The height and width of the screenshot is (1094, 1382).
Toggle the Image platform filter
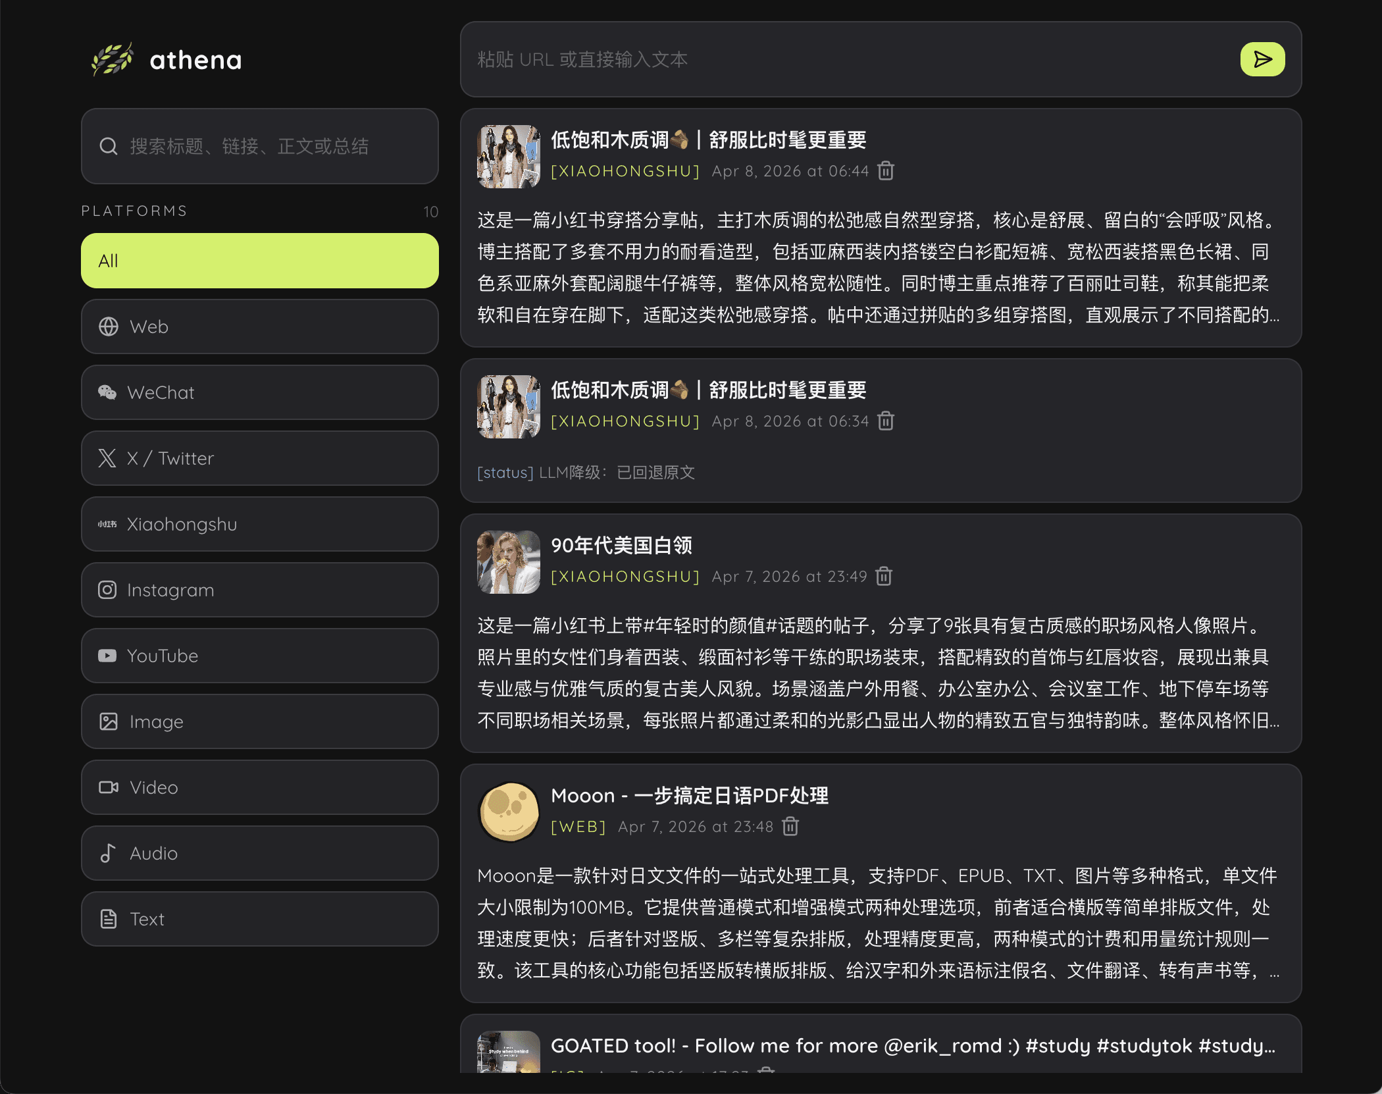click(260, 721)
